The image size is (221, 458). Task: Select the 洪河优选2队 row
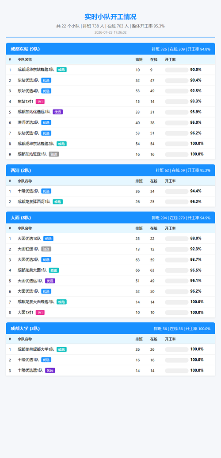(x=110, y=123)
